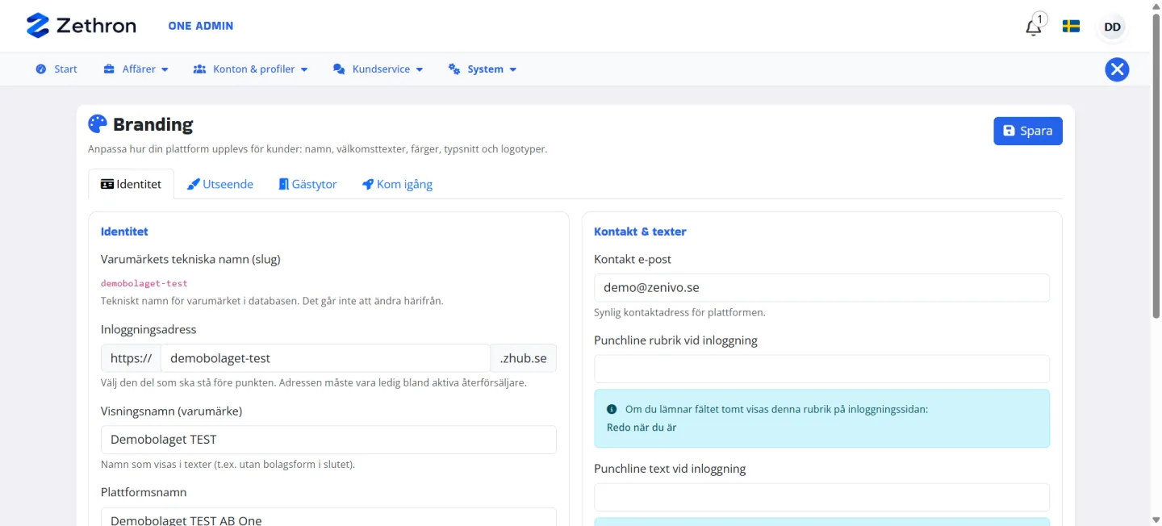
Task: Focus the Punchline rubrik vid inloggning field
Action: pyautogui.click(x=821, y=369)
